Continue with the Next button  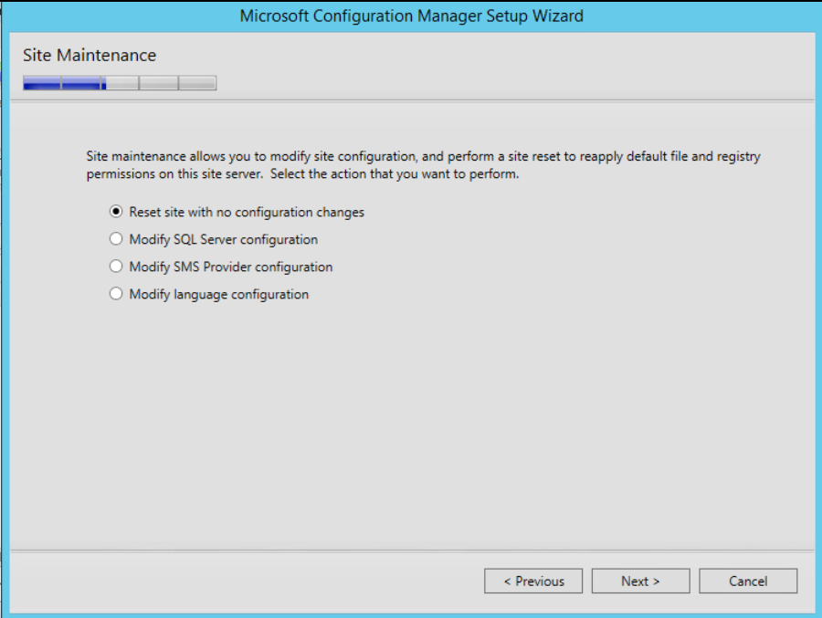[x=640, y=581]
